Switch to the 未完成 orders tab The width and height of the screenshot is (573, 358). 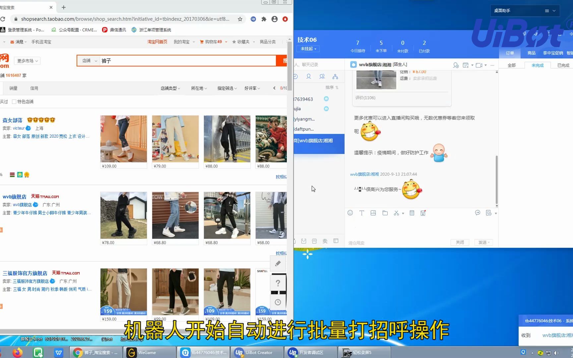(538, 65)
